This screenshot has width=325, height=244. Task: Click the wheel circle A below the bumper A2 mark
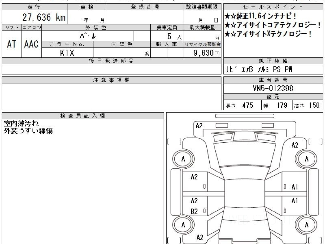(x=183, y=159)
